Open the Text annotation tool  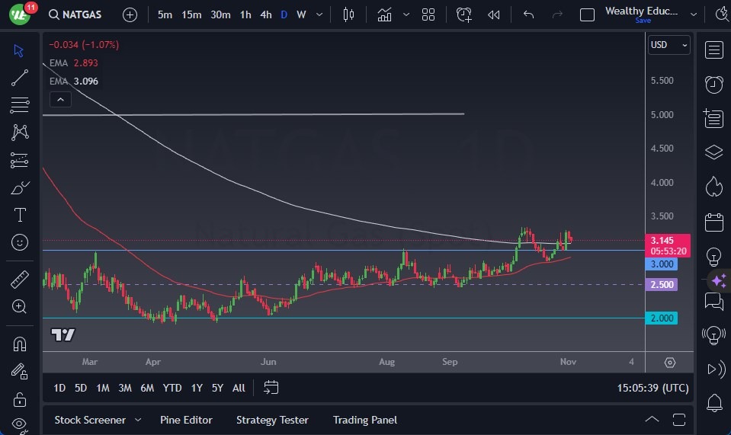(x=20, y=215)
